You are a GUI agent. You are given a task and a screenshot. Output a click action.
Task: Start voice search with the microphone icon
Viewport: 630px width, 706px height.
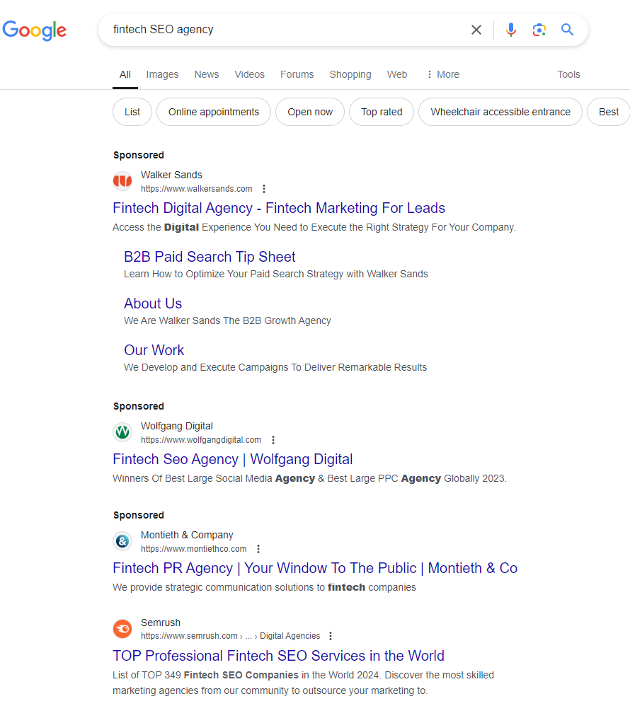coord(510,30)
